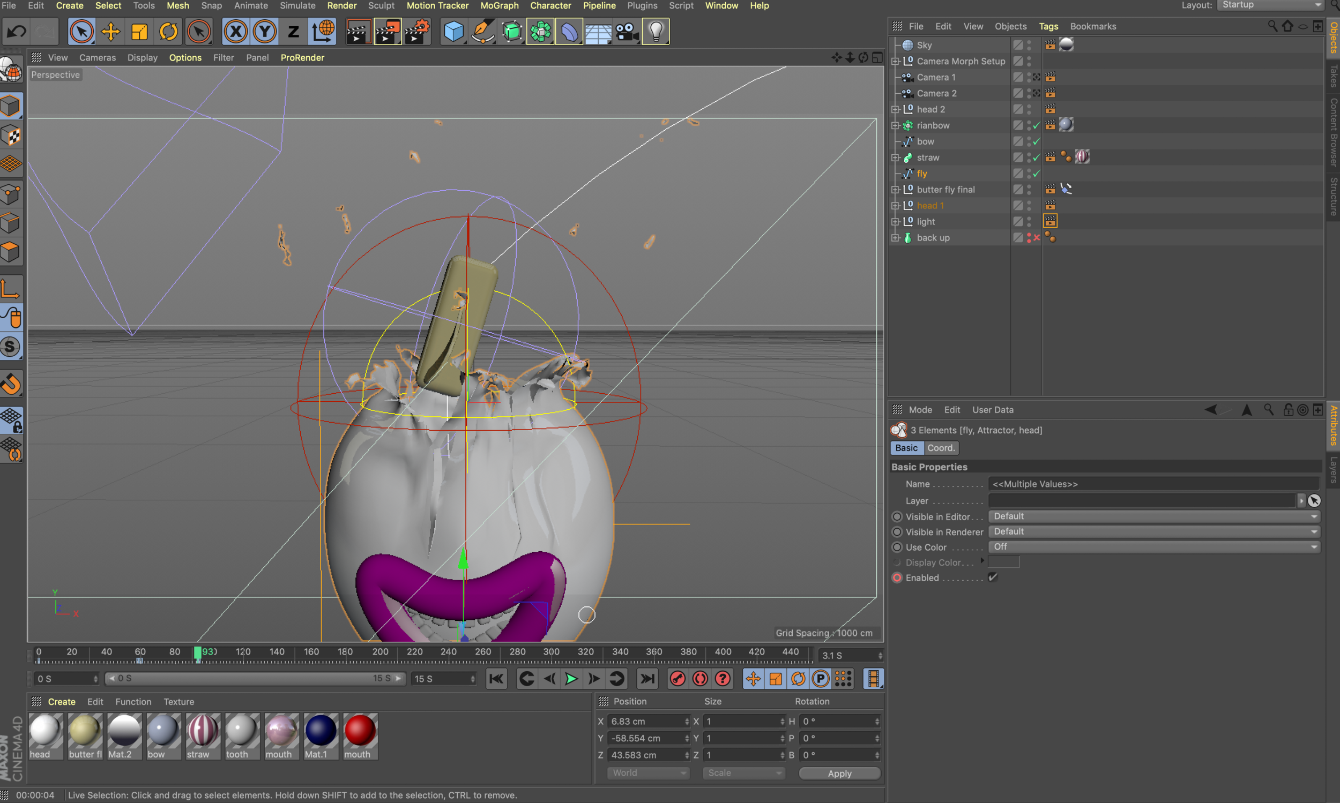This screenshot has width=1340, height=803.
Task: Click timeline playhead at frame 93
Action: (x=198, y=652)
